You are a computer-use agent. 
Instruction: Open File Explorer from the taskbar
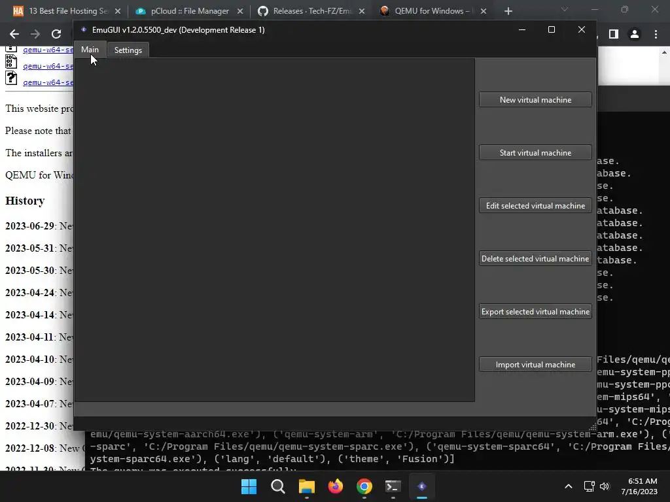[306, 486]
